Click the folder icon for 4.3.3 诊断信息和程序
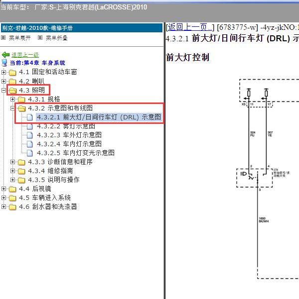Image resolution: width=299 pixels, height=299 pixels. pos(21,162)
